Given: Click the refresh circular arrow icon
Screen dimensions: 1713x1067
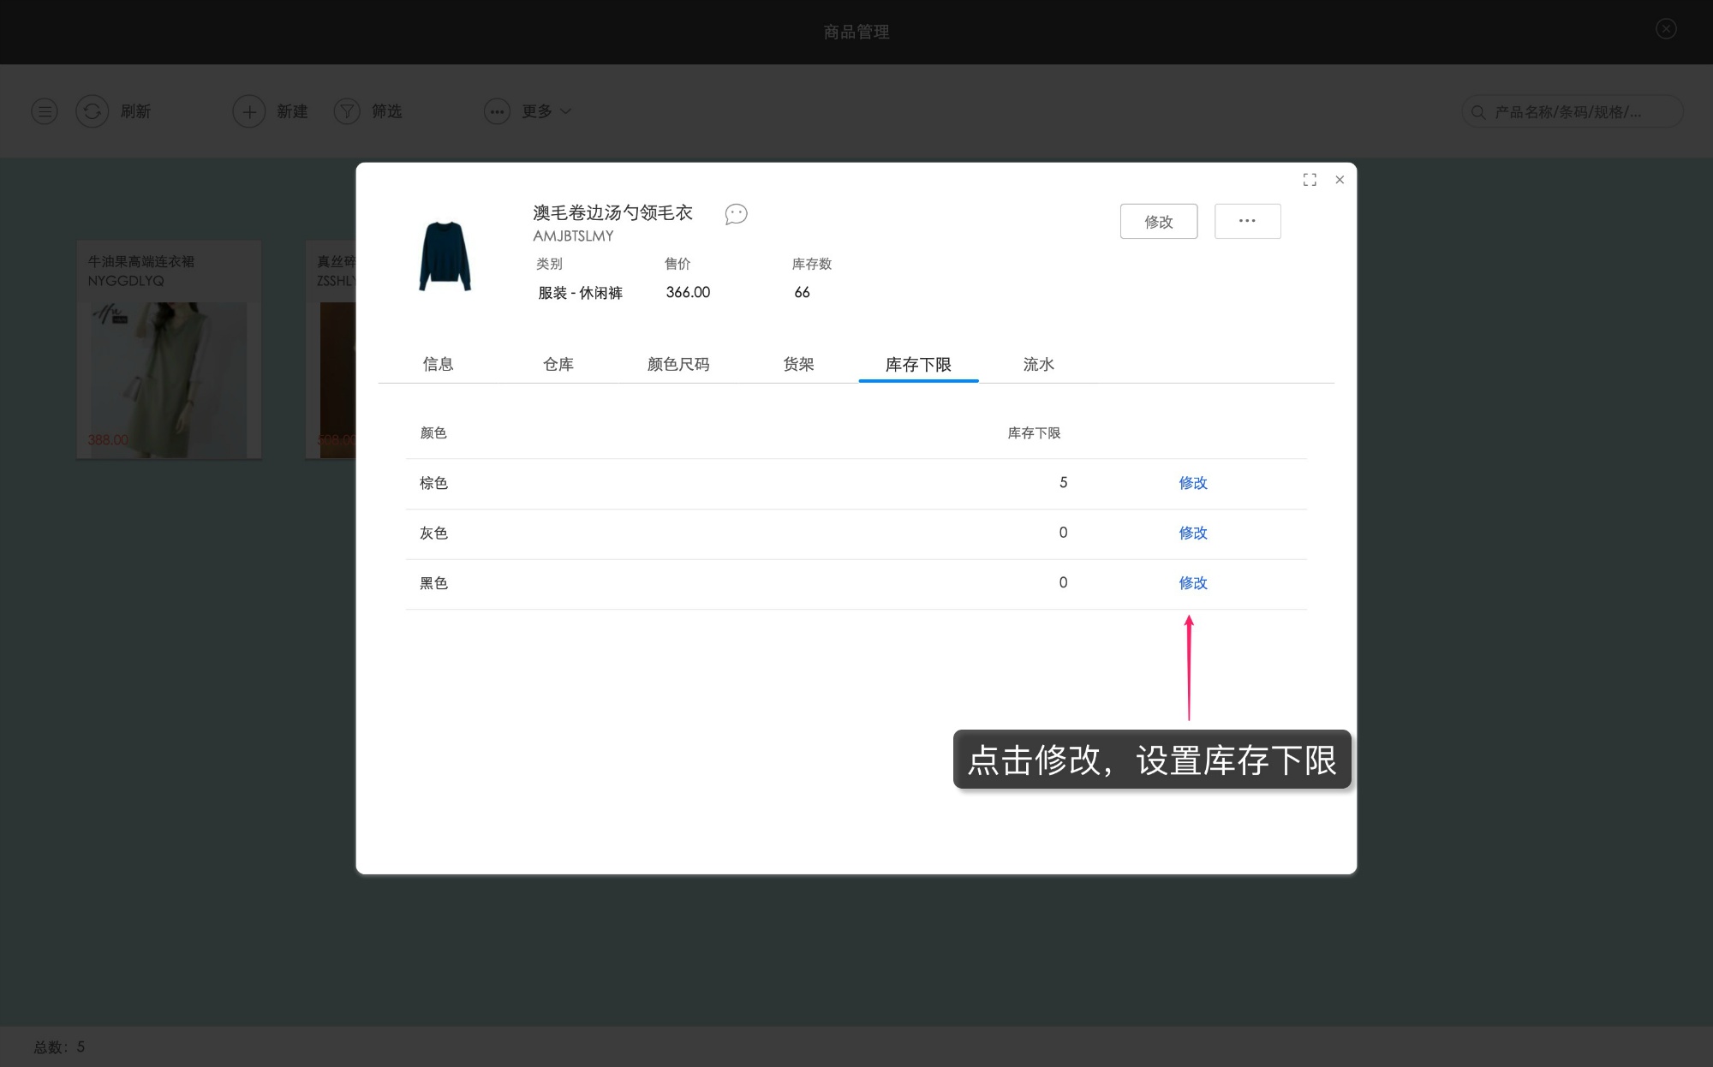Looking at the screenshot, I should [x=93, y=111].
